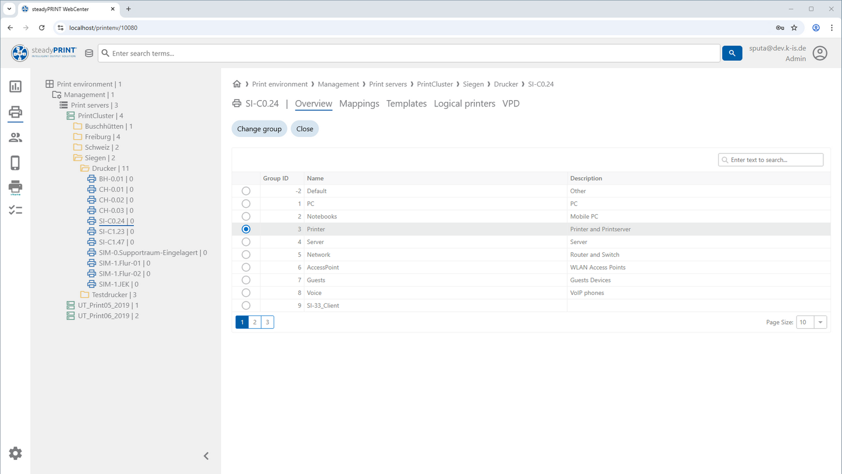Image resolution: width=842 pixels, height=474 pixels.
Task: Click the Change group button
Action: tap(259, 129)
